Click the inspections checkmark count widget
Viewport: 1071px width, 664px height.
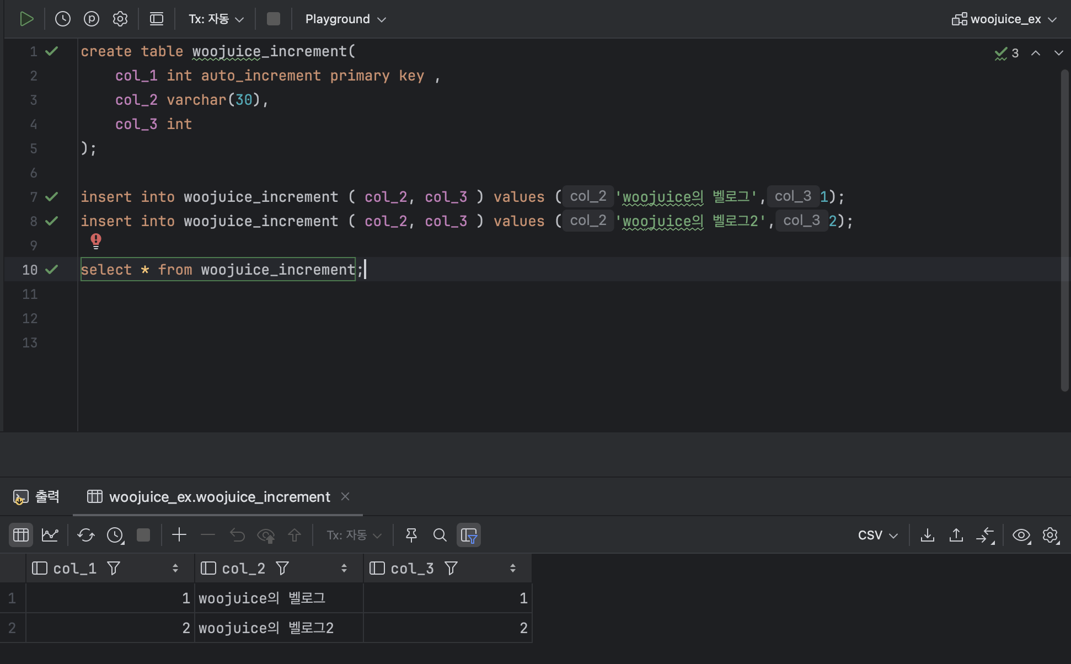1007,53
